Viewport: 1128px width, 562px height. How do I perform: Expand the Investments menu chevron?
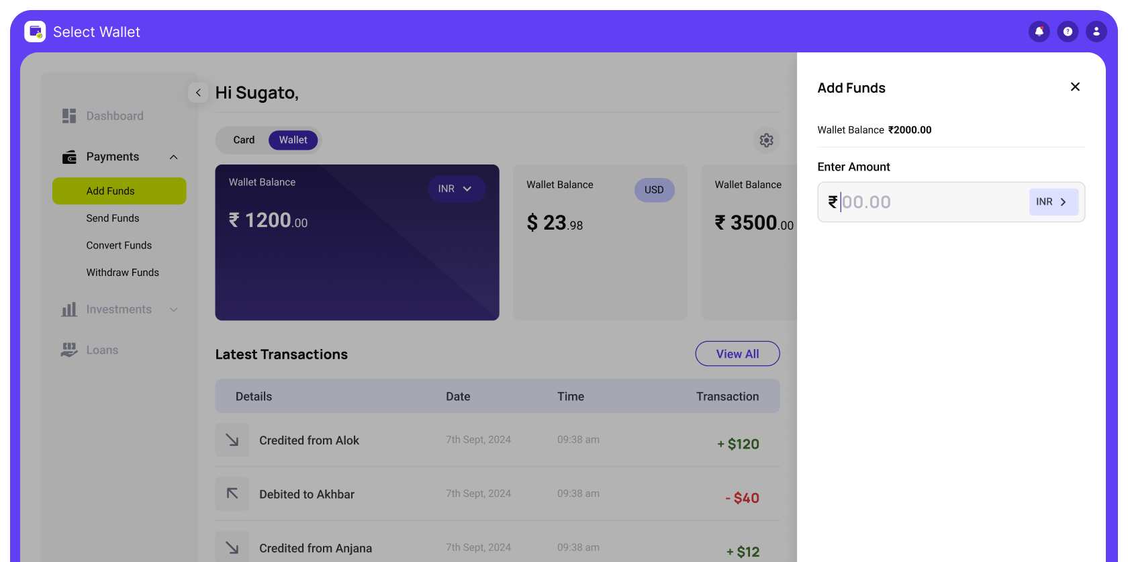pyautogui.click(x=174, y=310)
